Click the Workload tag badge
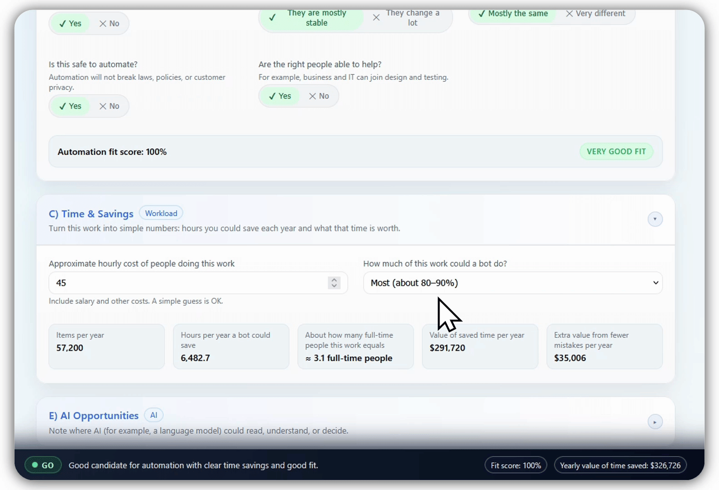 point(161,213)
